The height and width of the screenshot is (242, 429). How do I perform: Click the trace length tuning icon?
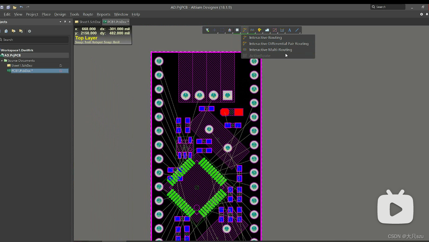click(x=252, y=30)
